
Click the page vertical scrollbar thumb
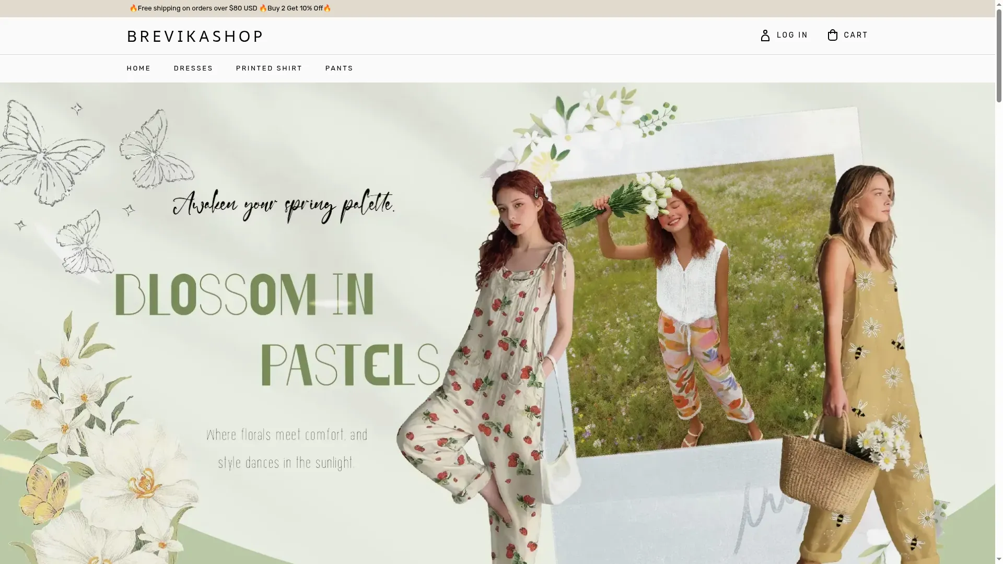click(999, 55)
